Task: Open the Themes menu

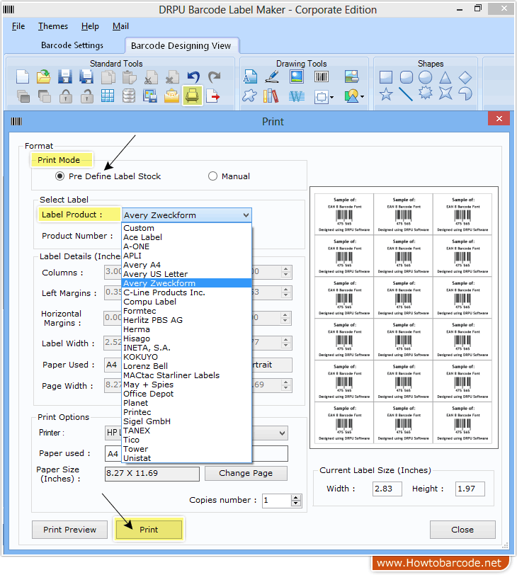Action: click(x=53, y=26)
